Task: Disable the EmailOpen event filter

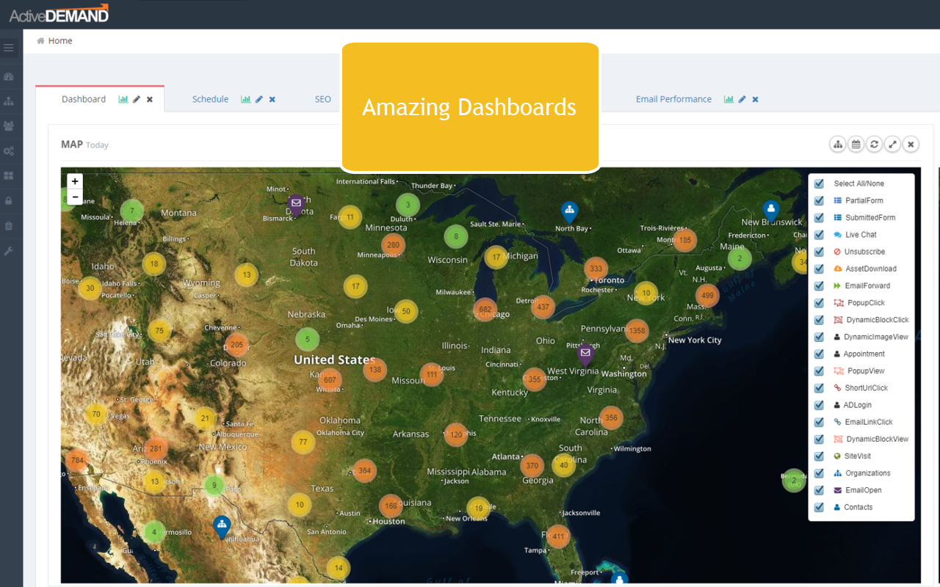Action: pos(819,489)
